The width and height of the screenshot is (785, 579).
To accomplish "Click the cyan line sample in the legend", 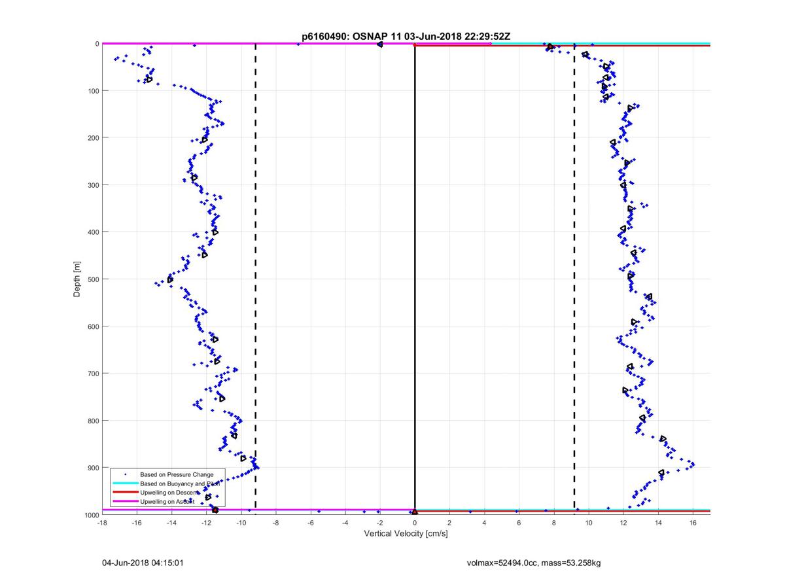I will pyautogui.click(x=125, y=483).
